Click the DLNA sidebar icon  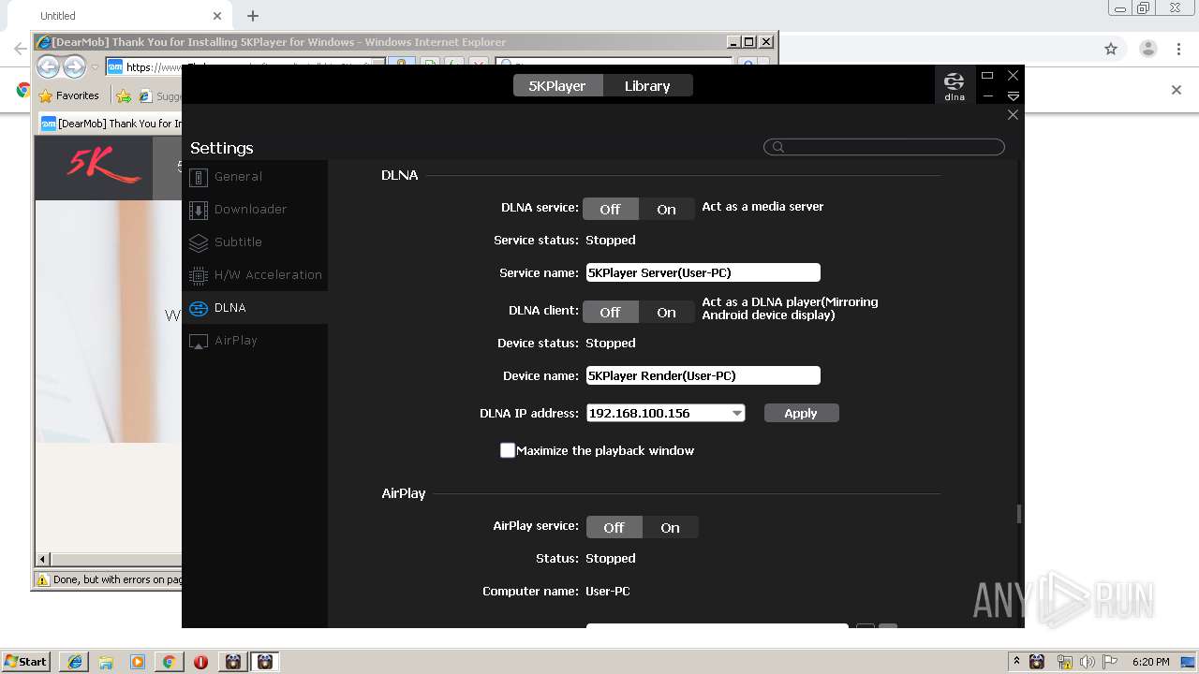tap(198, 308)
